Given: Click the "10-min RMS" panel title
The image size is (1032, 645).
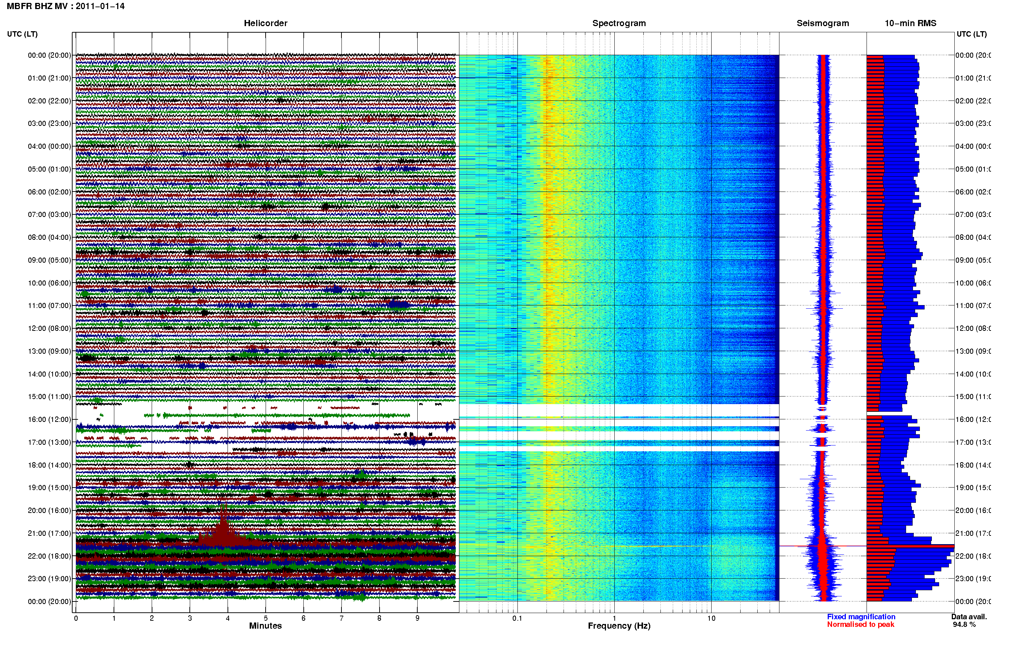Looking at the screenshot, I should (x=910, y=23).
